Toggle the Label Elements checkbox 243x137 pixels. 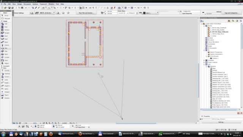(181, 14)
